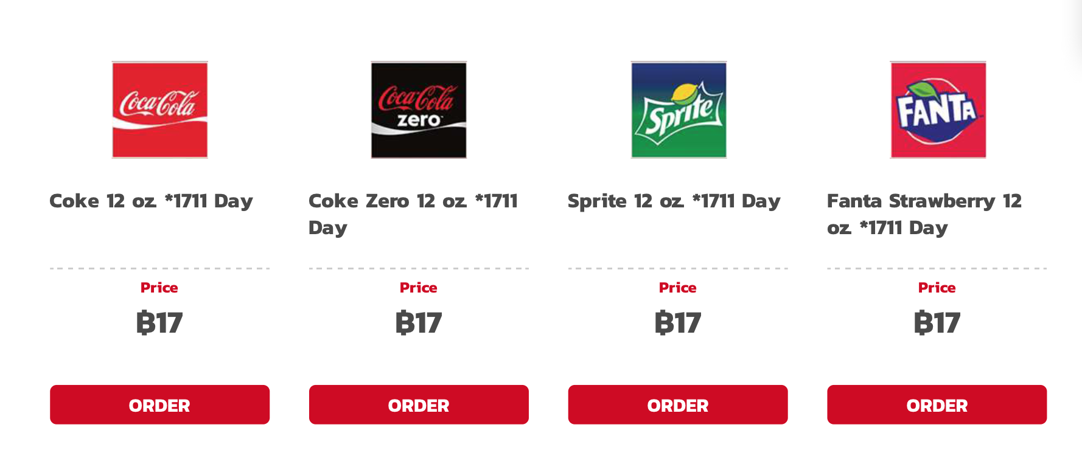The image size is (1082, 461).
Task: Click the Price label in Fanta card
Action: coord(937,288)
